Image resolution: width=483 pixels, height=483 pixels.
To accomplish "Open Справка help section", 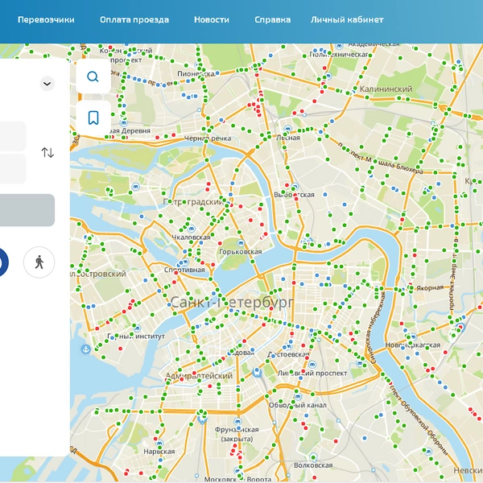I will click(273, 19).
